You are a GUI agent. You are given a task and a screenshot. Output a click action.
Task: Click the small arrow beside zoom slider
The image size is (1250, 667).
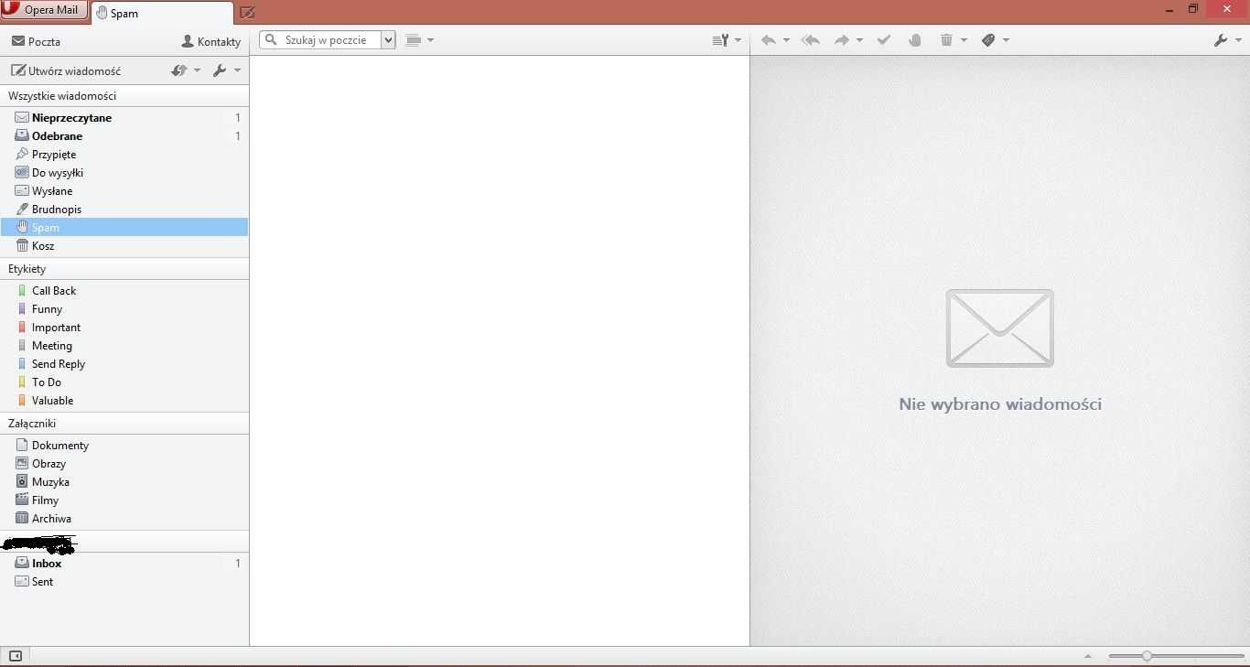(x=1088, y=656)
